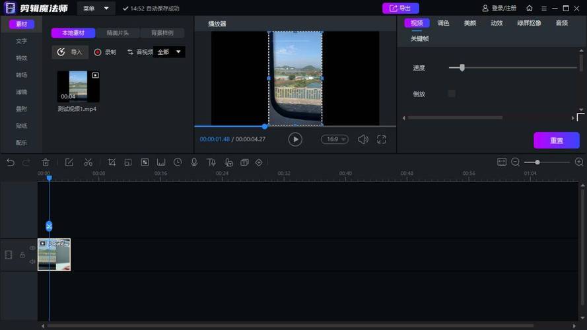Click the video track film strip icon
Viewport: 587px width, 330px height.
pos(8,255)
